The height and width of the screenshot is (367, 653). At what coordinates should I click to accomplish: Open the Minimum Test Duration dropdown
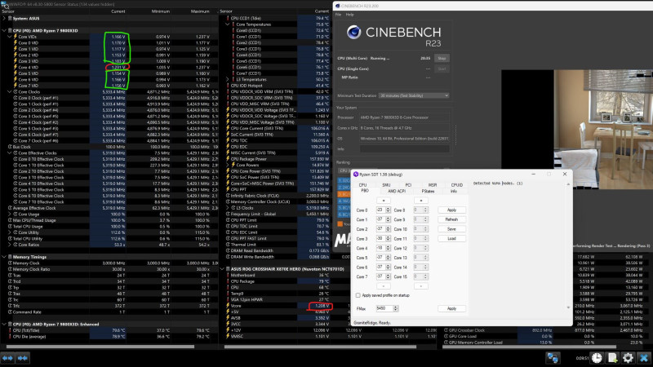pos(414,95)
